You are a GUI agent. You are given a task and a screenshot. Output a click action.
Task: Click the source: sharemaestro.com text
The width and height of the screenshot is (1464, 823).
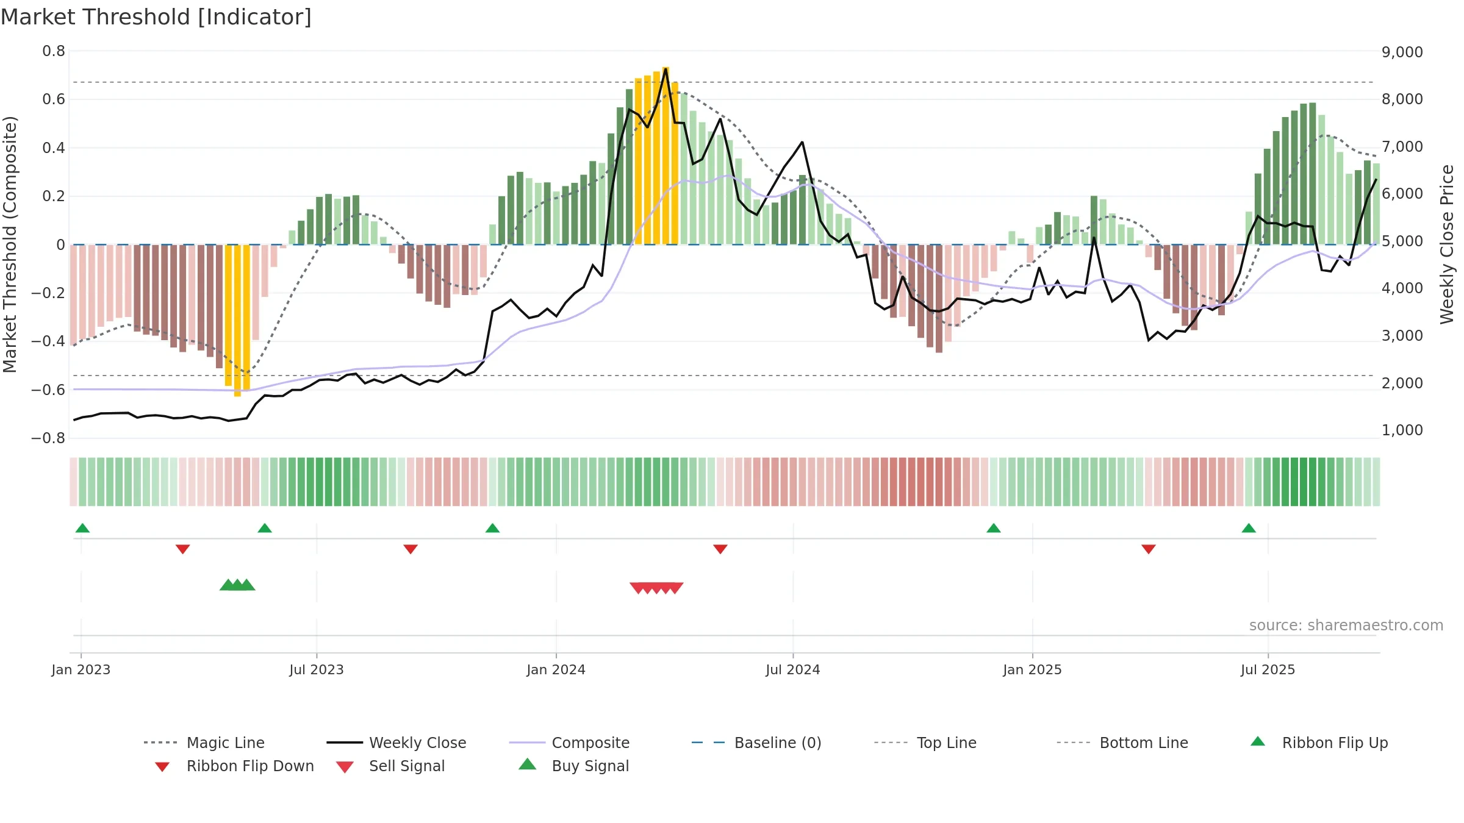1346,625
